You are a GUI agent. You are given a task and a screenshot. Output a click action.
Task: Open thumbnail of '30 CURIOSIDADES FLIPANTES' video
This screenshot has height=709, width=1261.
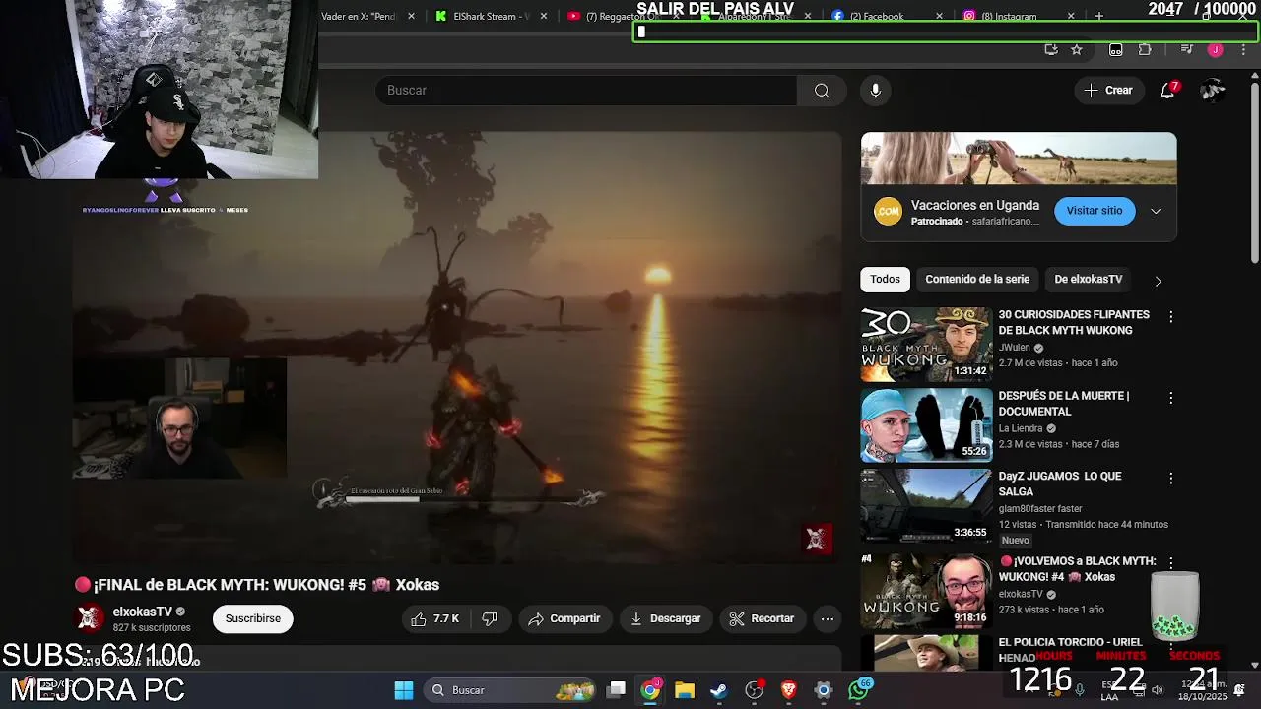(x=926, y=344)
